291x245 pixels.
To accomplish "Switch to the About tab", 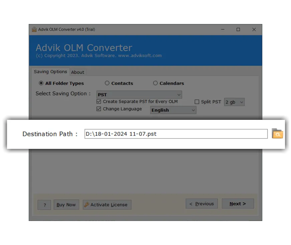I will click(77, 72).
